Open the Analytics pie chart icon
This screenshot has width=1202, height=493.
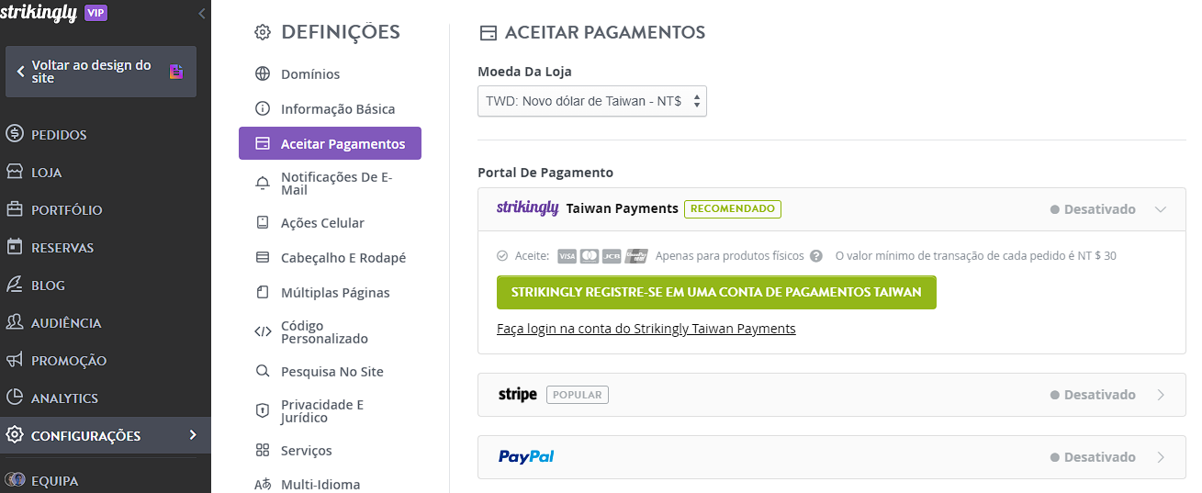14,398
